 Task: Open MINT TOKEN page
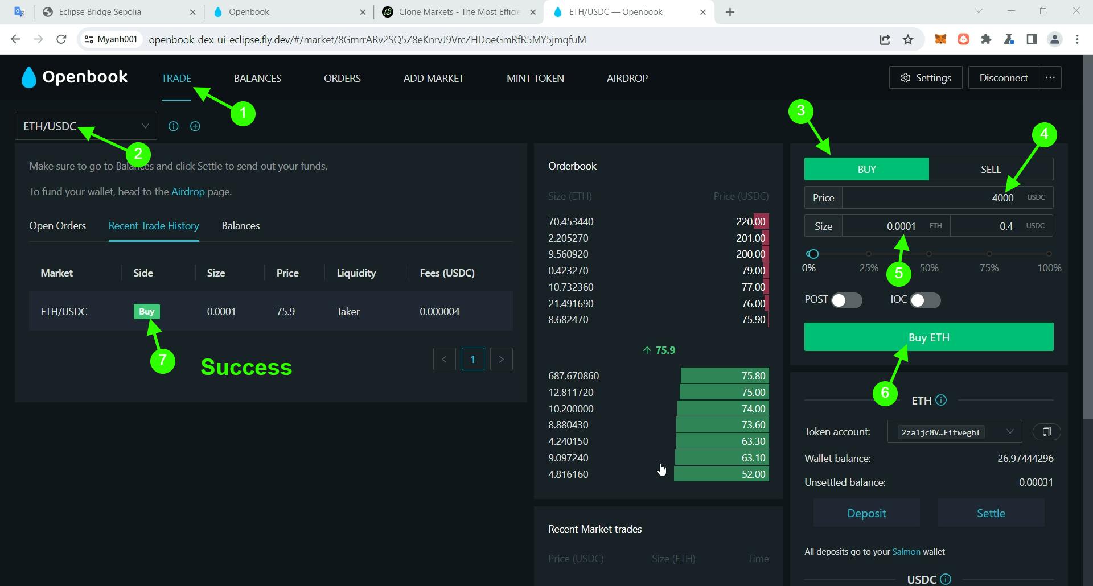(535, 78)
